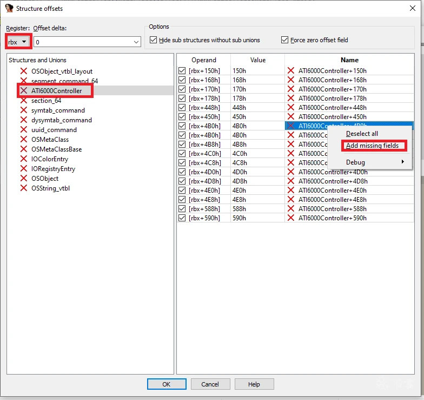Expand the Debug submenu arrow

click(x=402, y=162)
